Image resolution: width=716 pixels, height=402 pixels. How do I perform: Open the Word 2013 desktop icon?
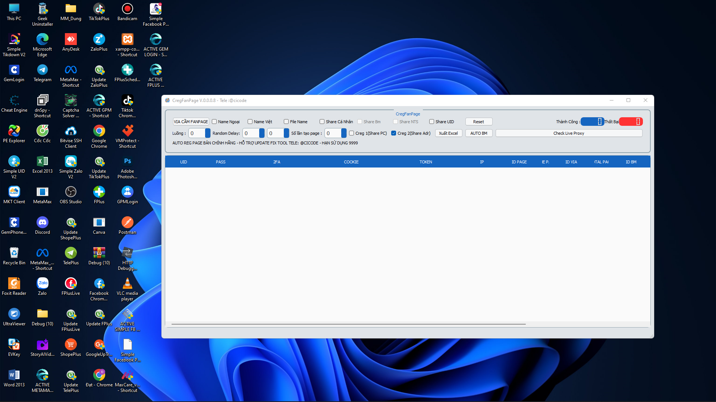point(14,378)
